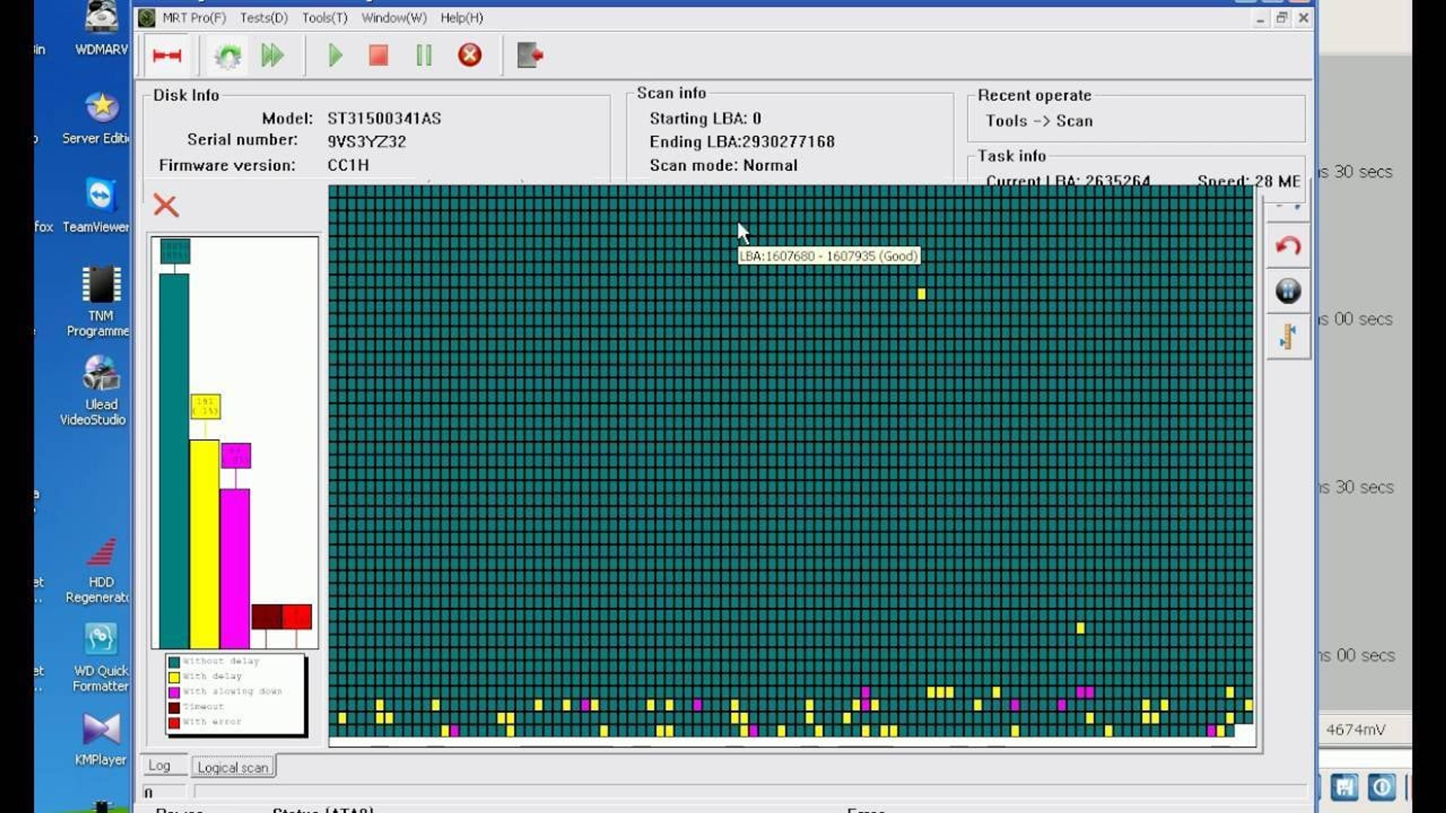
Task: Click the red circle cancel icon
Action: coord(469,55)
